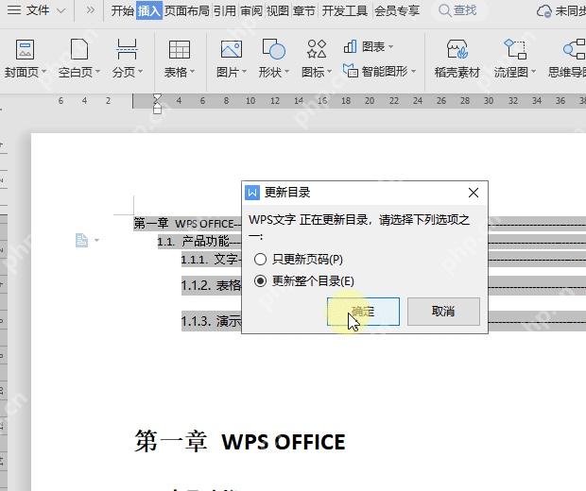Expand the 形状 dropdown
Screen dimensions: 586x491
click(287, 72)
